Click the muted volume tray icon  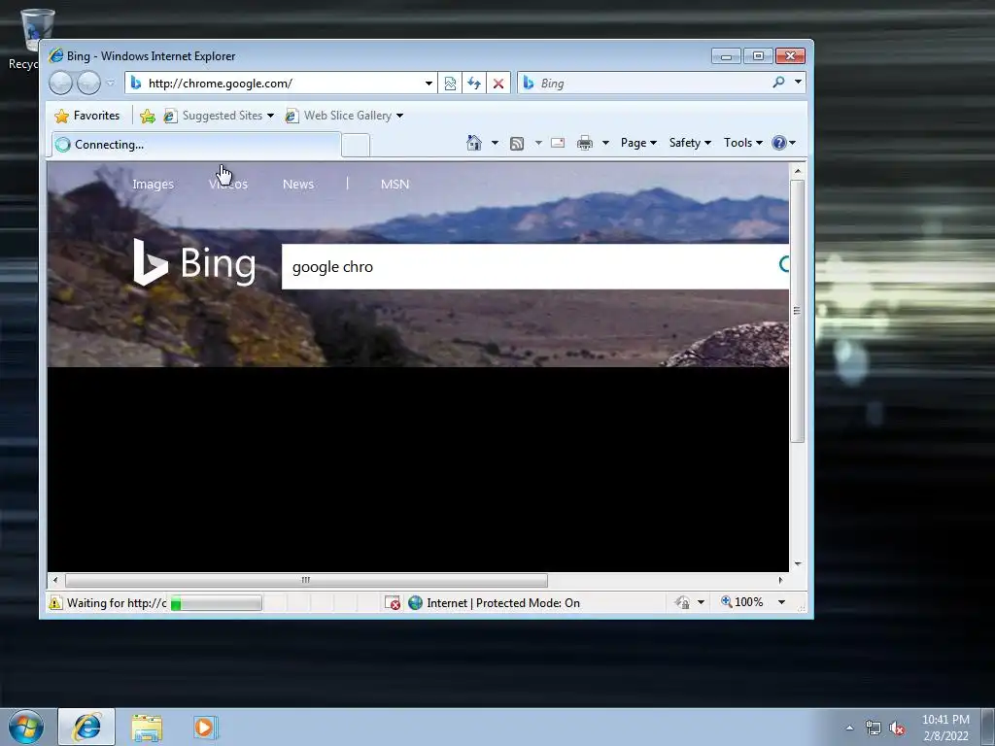897,729
